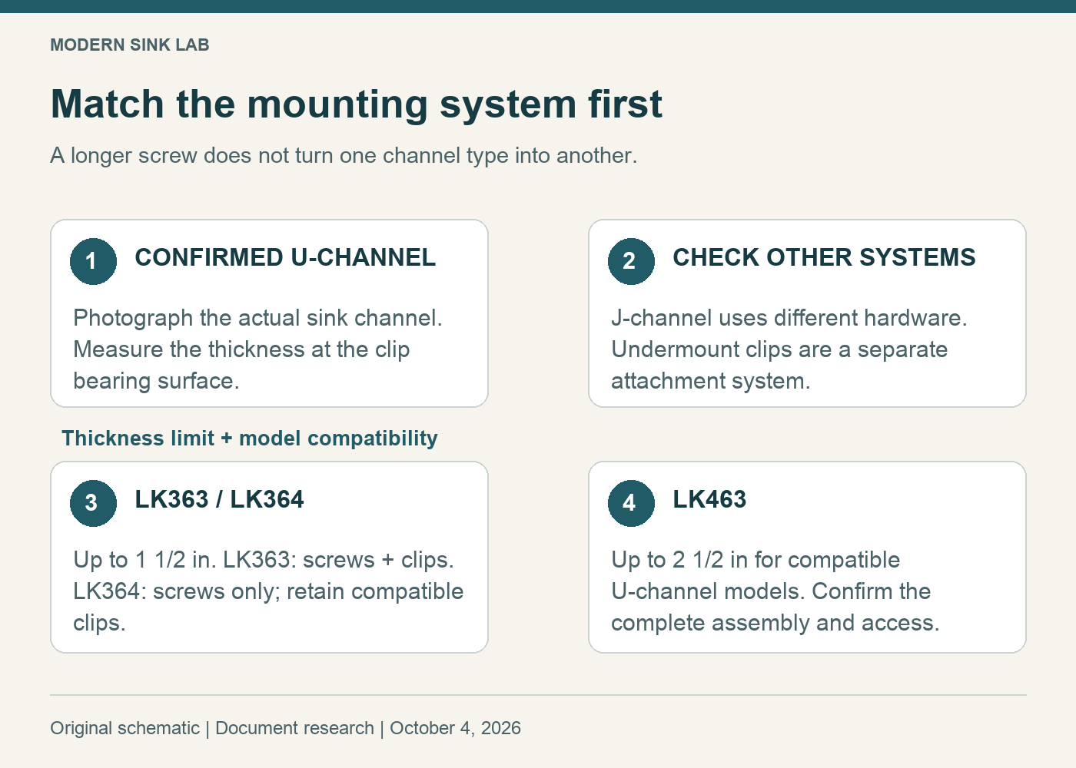Click the paragraph starting "Photograph the actual sink channel"
1076x768 pixels.
257,349
